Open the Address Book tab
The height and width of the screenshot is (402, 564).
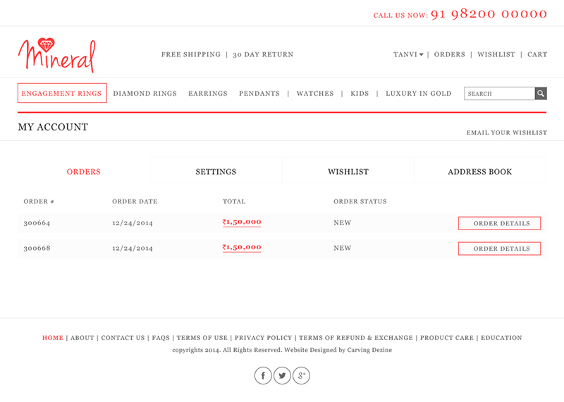coord(479,172)
